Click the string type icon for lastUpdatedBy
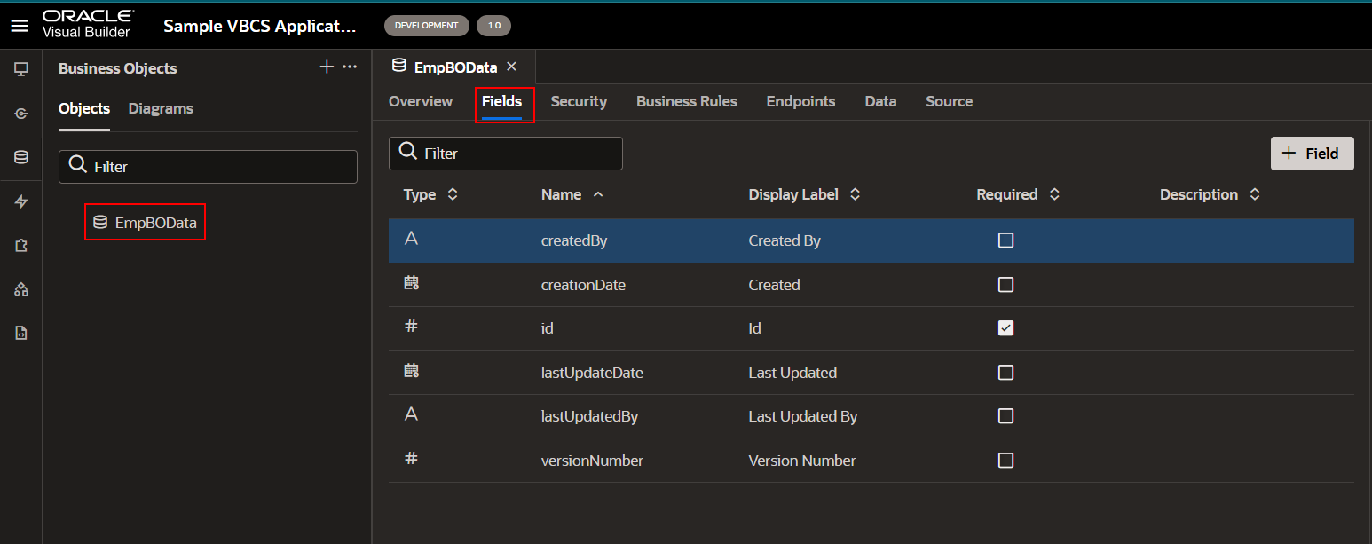Image resolution: width=1372 pixels, height=544 pixels. (411, 414)
